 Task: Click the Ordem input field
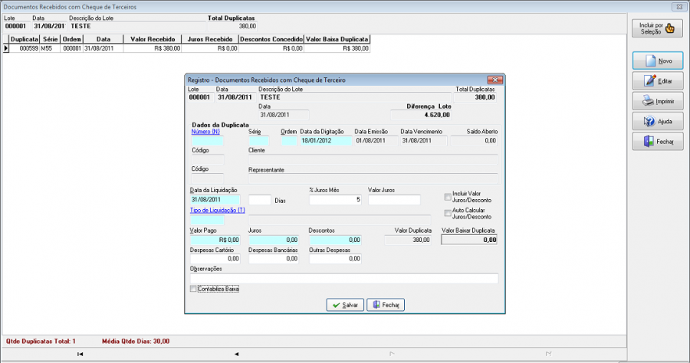(289, 141)
